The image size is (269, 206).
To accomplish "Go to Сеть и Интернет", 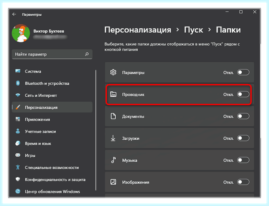I will [52, 95].
